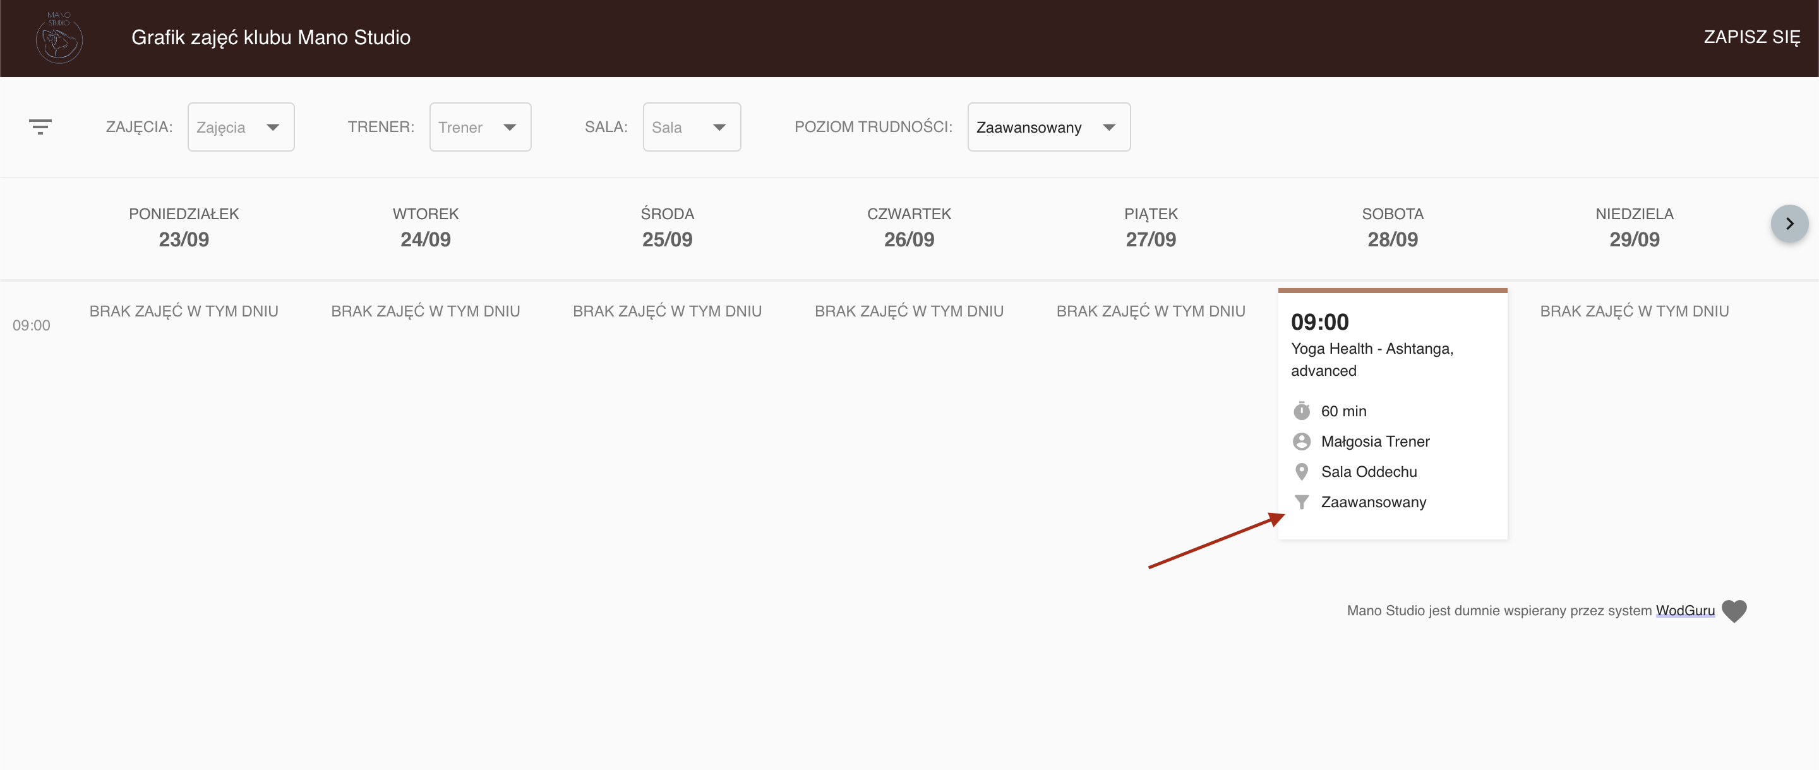
Task: Click the next week arrow button
Action: click(1789, 224)
